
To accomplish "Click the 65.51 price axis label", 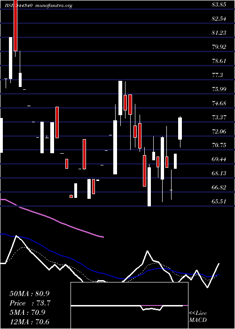I will [219, 202].
